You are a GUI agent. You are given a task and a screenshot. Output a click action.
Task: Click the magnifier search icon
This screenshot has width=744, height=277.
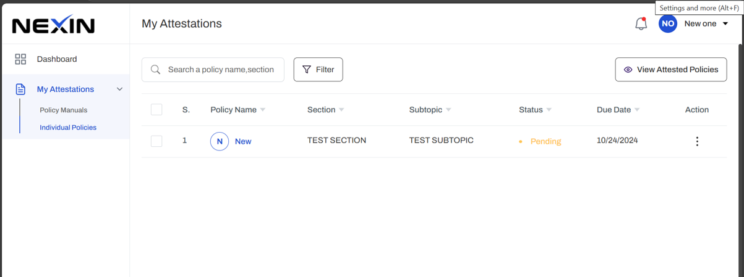point(156,70)
